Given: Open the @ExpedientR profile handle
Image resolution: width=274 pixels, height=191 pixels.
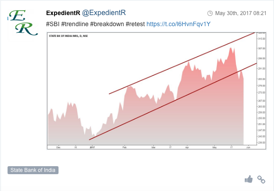Looking at the screenshot, I should (x=104, y=13).
